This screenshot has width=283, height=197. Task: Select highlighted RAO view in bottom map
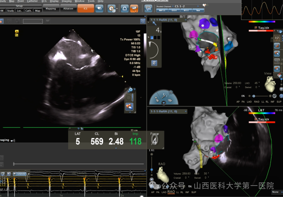tap(171, 192)
